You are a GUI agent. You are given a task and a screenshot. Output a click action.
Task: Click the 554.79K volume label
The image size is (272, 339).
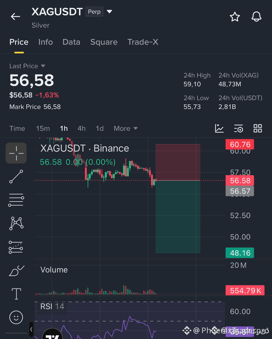pos(245,290)
